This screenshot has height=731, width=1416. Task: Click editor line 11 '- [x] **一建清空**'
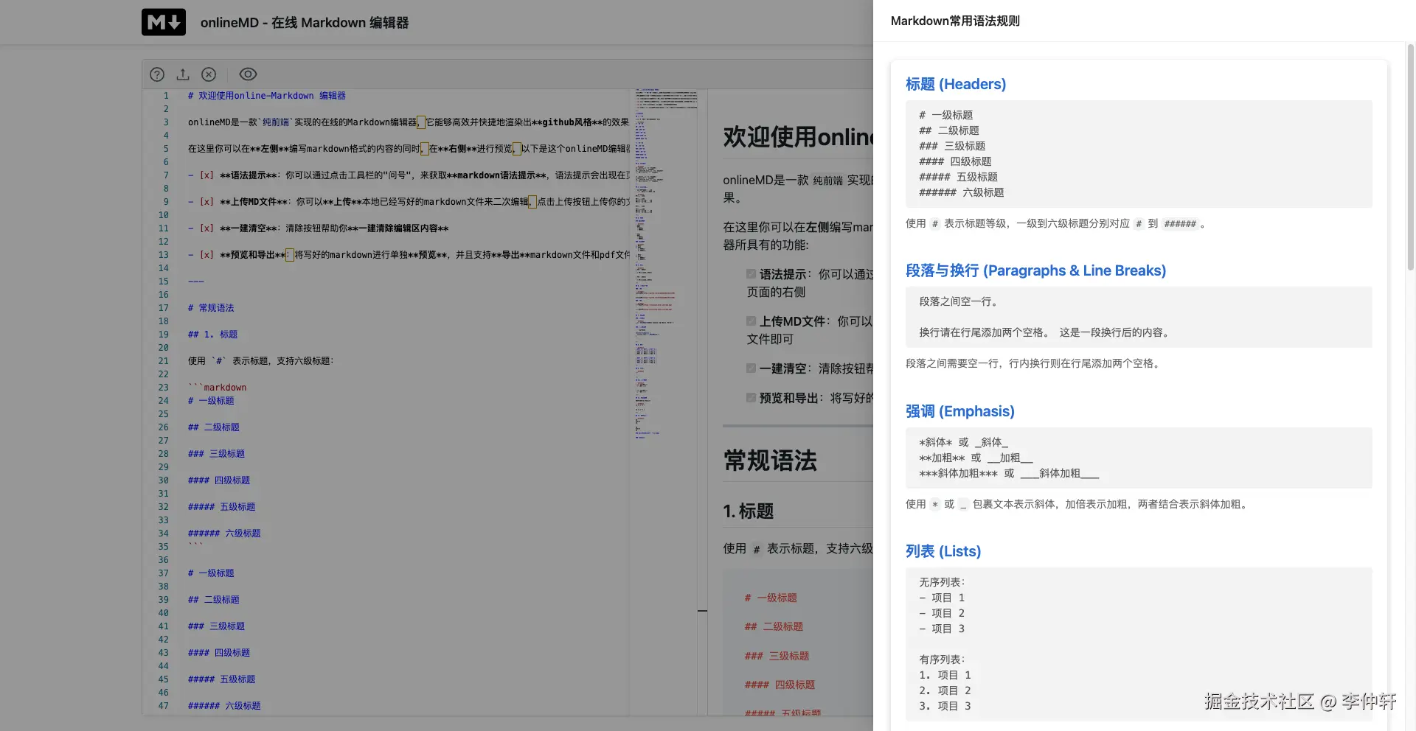[x=318, y=228]
